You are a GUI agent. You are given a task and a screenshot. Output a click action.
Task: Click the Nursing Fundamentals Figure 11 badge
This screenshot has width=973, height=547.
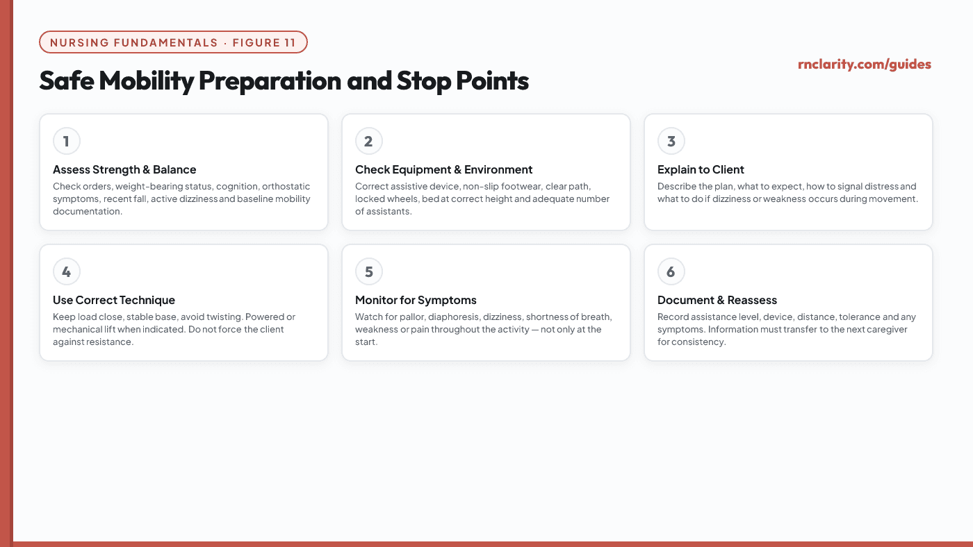(x=174, y=42)
